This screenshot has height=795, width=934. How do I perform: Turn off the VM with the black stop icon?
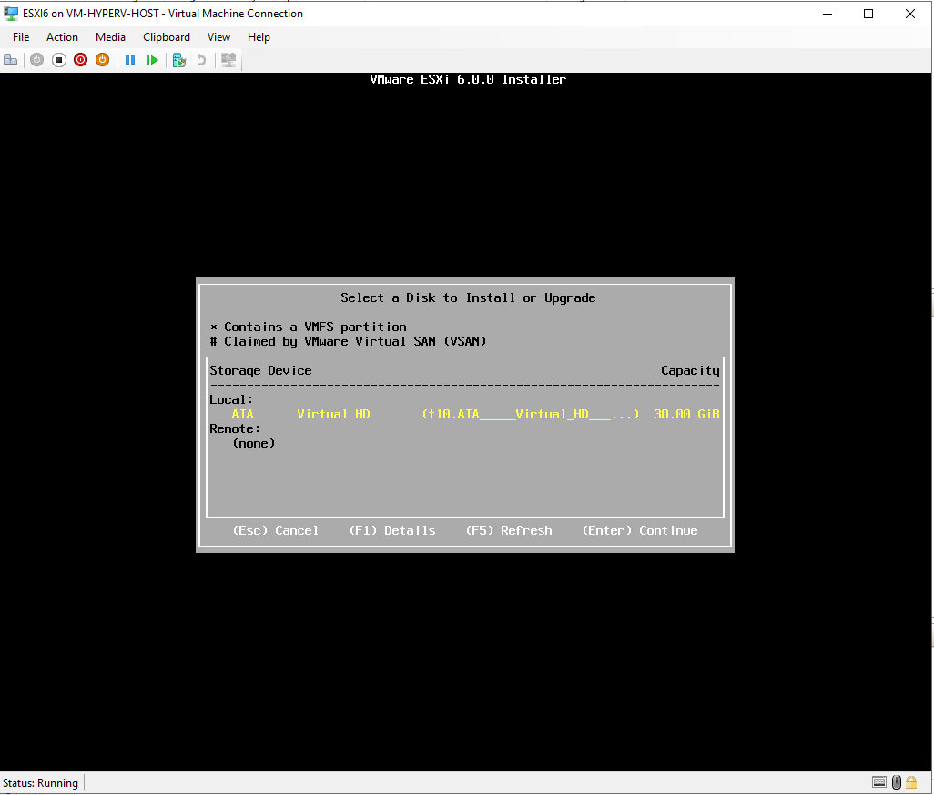tap(59, 59)
